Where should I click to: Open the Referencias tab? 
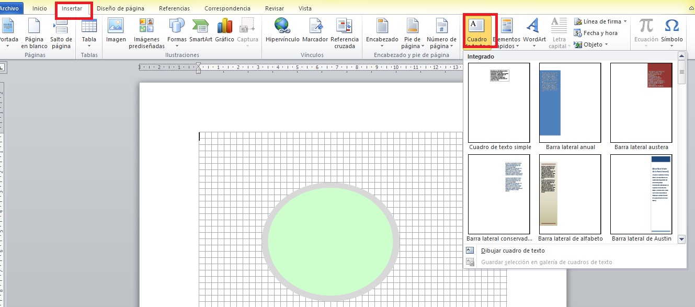[174, 8]
